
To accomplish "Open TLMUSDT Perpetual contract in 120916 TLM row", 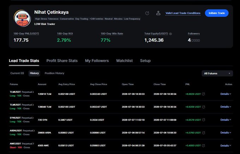I will [22, 92].
